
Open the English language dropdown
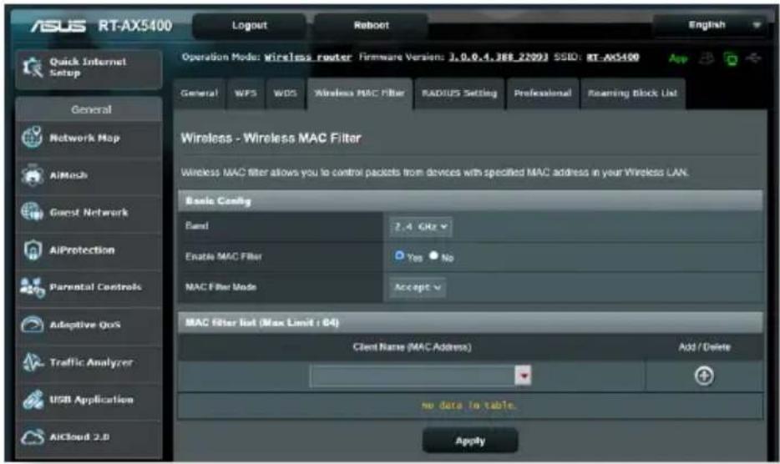point(710,25)
